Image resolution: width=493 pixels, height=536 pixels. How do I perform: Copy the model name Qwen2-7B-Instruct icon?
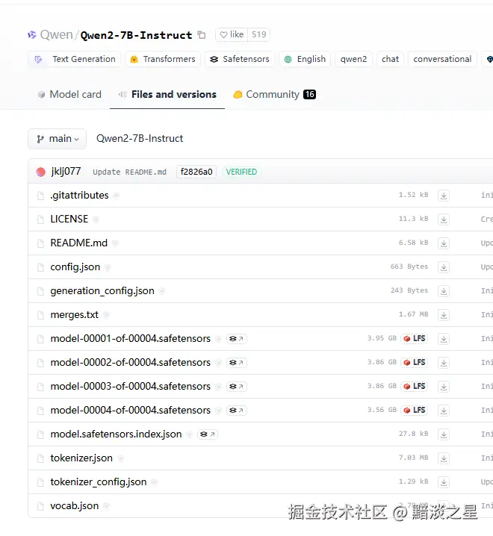(202, 35)
